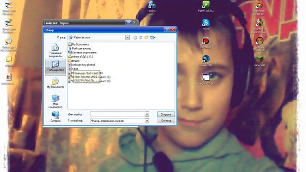The width and height of the screenshot is (306, 172).
Task: Click the vegas110 desktop shortcut
Action: pyautogui.click(x=206, y=61)
